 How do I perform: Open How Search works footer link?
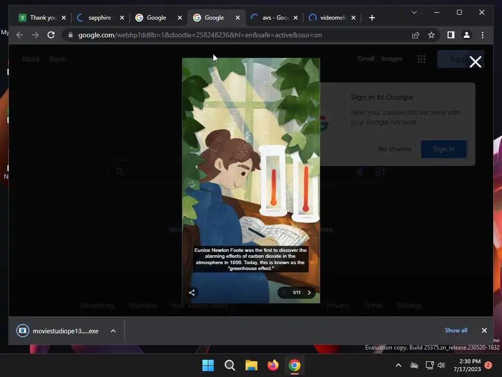[200, 305]
